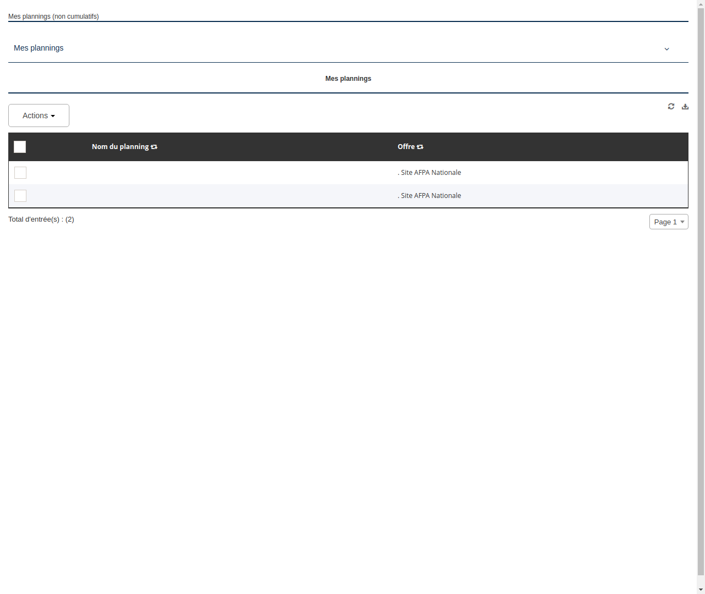Open first Site AFPA Nationale entry
The image size is (705, 594).
tap(430, 172)
